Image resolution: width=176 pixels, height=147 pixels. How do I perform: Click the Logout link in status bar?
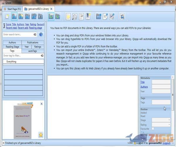[x=166, y=143]
